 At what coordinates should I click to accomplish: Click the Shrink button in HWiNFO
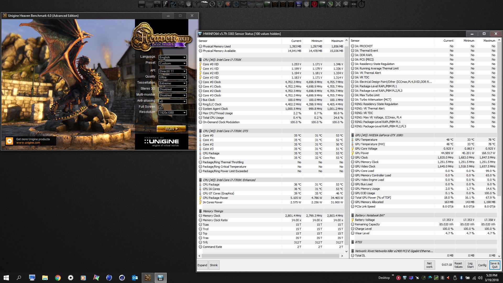[214, 265]
